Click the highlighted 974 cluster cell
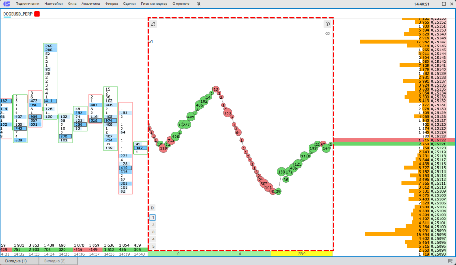The height and width of the screenshot is (265, 456). click(110, 120)
